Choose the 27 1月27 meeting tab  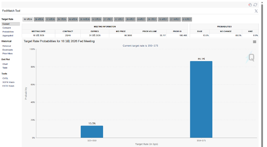108,19
